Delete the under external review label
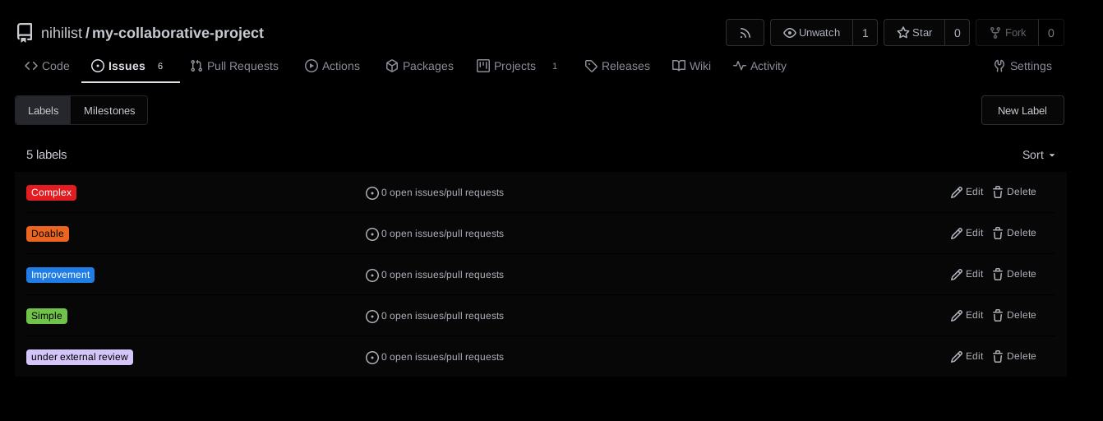 coord(1014,357)
